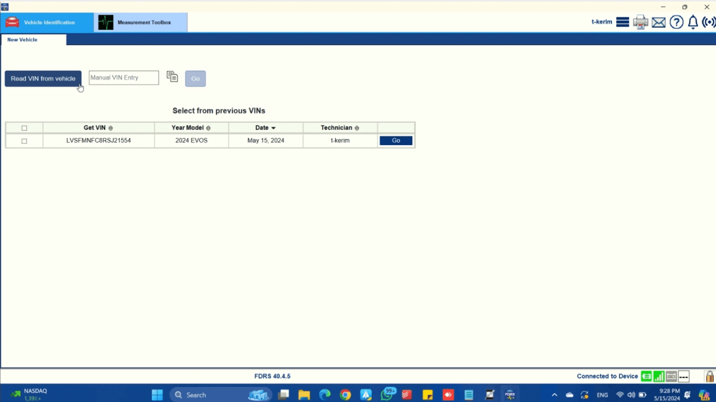Screen dimensions: 716x402
Task: Show hidden system tray icons chevron
Action: pos(554,395)
